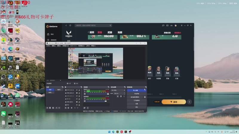This screenshot has height=134, width=239.
Task: Toggle lock on 文本 (GDI+) 6 source
Action: pos(79,96)
